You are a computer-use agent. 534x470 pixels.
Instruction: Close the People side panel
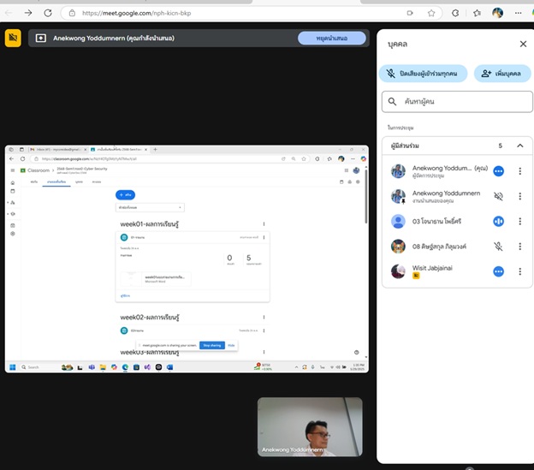[x=523, y=44]
